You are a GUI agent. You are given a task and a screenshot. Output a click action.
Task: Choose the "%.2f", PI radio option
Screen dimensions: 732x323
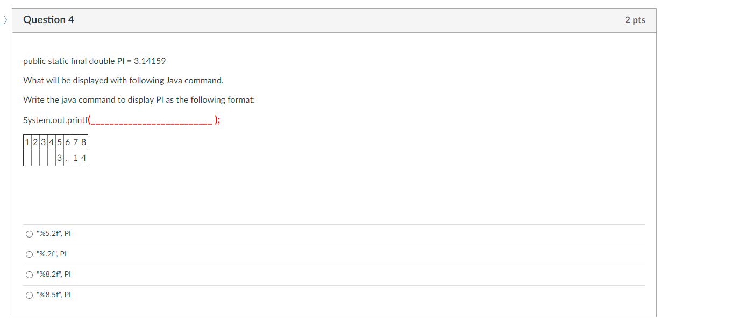pyautogui.click(x=29, y=254)
